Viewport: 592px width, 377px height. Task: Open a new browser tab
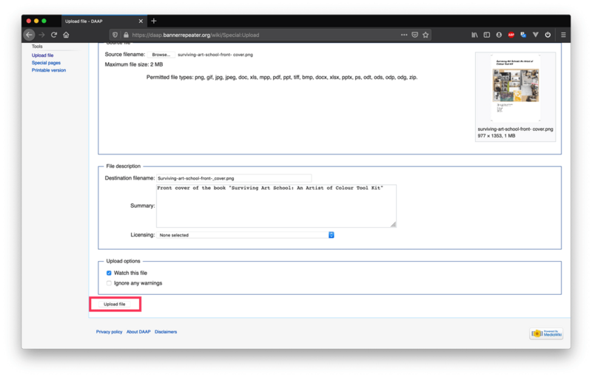pos(154,21)
